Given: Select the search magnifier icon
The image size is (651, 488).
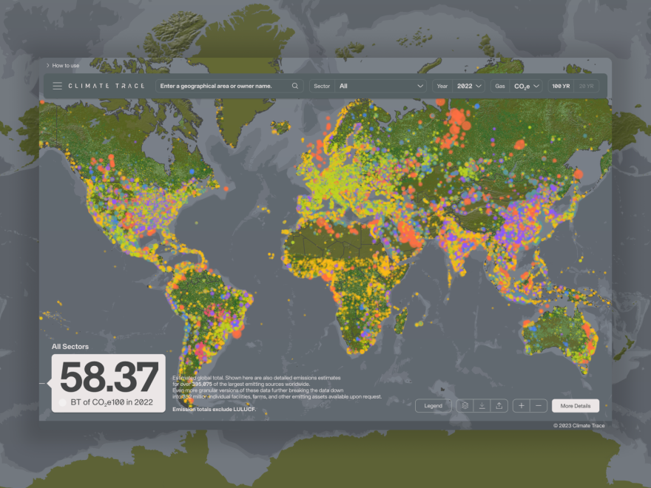Looking at the screenshot, I should pos(294,86).
